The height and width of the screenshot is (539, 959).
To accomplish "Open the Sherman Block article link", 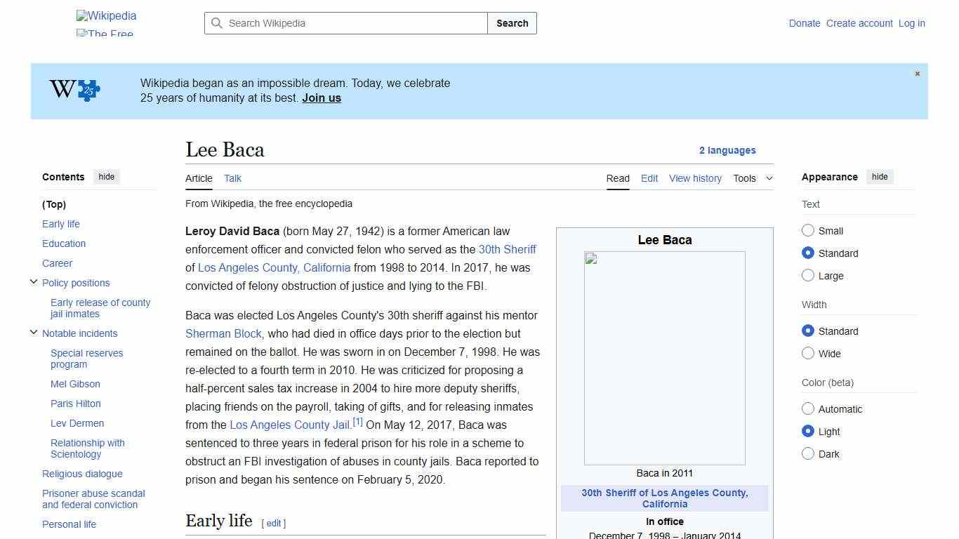I will point(223,333).
